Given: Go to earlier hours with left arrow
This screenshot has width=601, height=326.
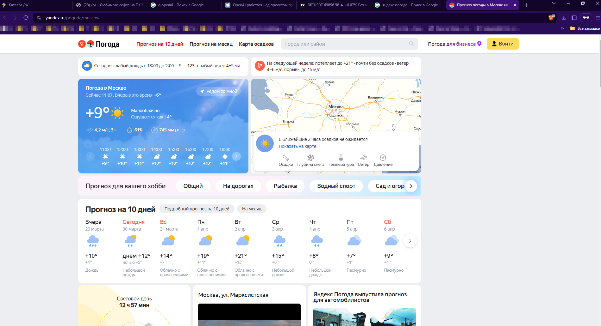Looking at the screenshot, I should click(x=90, y=156).
